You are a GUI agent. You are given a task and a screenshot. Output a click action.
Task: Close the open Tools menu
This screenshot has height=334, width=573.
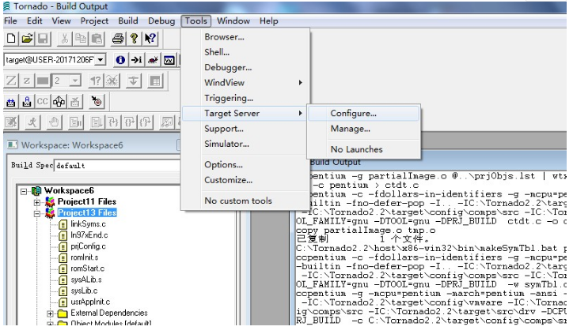[x=196, y=21]
